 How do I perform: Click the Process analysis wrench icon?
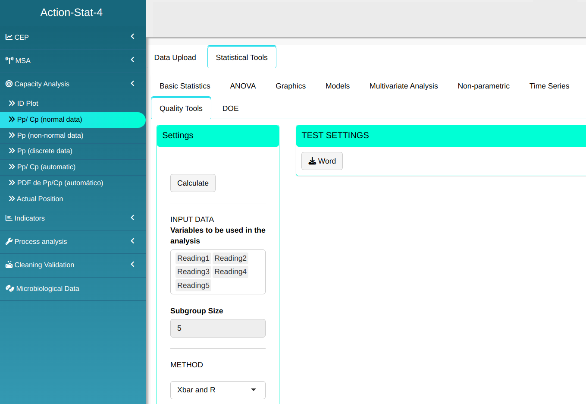(9, 241)
